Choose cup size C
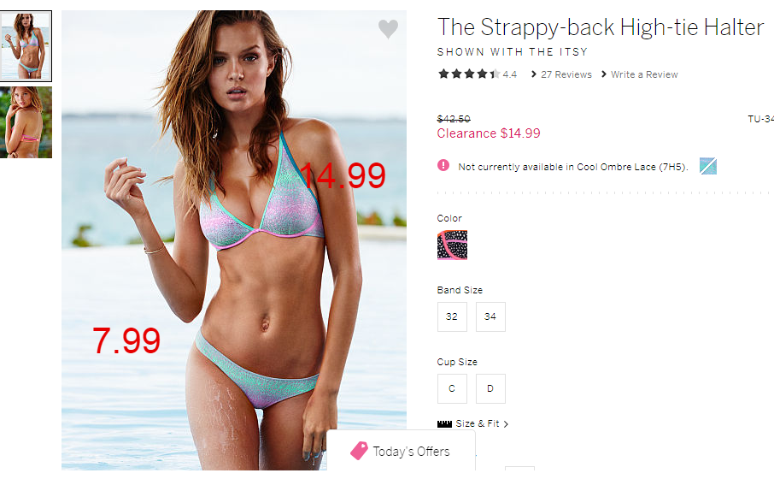The width and height of the screenshot is (774, 479). coord(452,388)
